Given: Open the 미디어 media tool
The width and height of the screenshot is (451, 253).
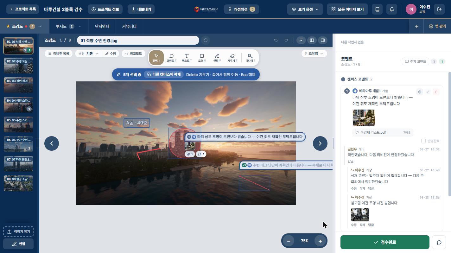Looking at the screenshot, I should pos(250,58).
